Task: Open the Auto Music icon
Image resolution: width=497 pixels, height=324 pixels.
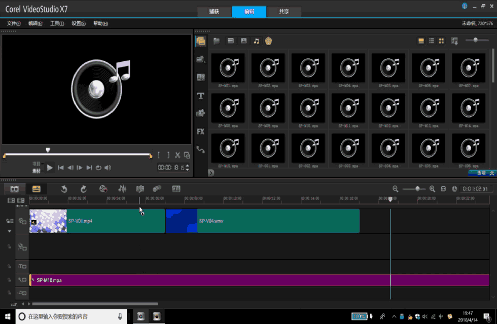Action: pos(140,189)
